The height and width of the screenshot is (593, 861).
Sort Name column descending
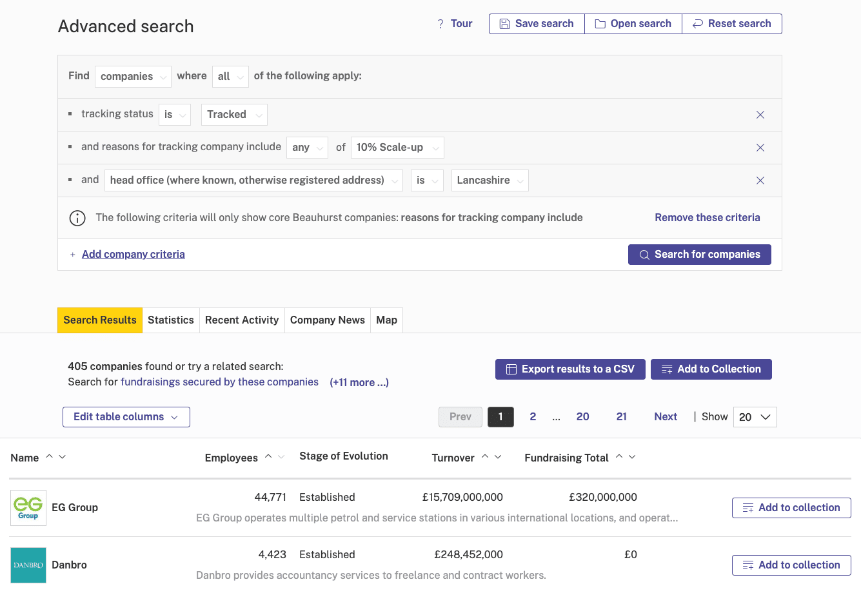click(63, 457)
